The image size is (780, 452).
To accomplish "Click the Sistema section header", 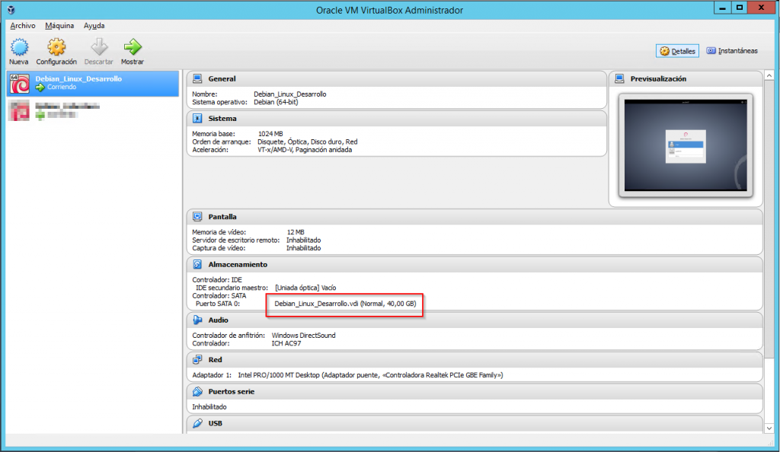I will pyautogui.click(x=396, y=118).
